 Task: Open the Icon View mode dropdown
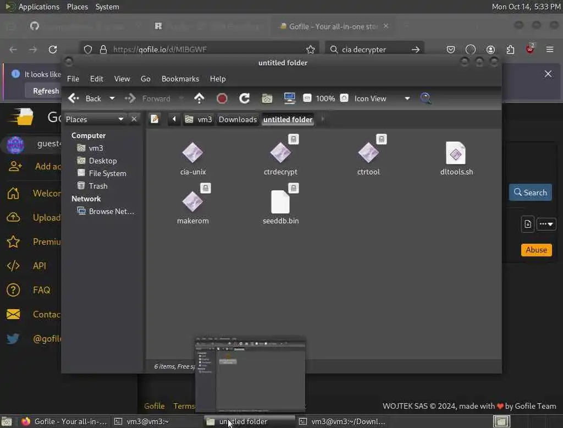tap(382, 98)
